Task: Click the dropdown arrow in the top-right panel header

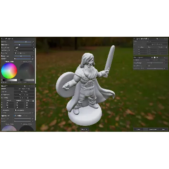Action: coord(157,38)
